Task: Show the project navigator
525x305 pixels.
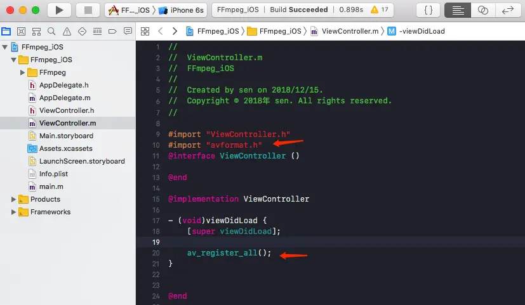Action: click(x=6, y=32)
